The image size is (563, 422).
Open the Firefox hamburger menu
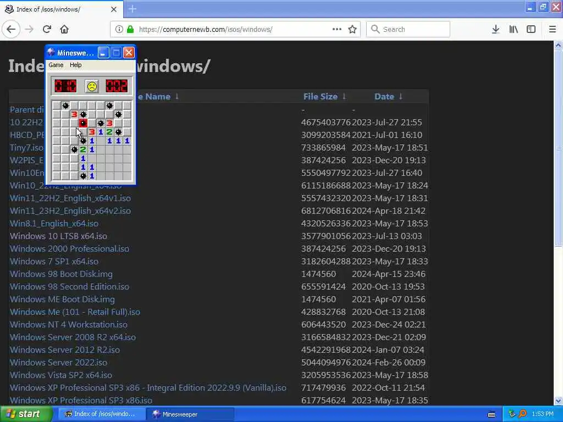(x=553, y=29)
